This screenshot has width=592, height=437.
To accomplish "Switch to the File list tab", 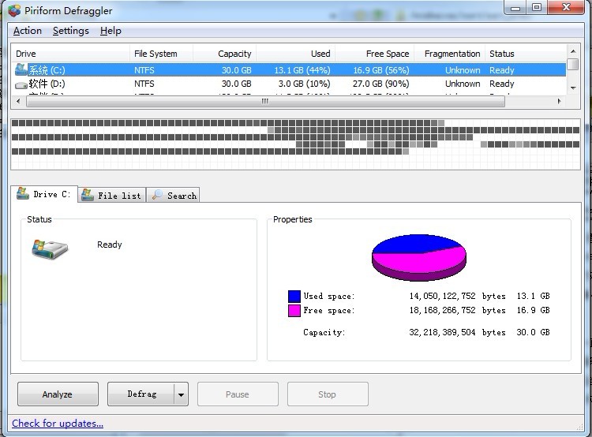I will click(112, 195).
